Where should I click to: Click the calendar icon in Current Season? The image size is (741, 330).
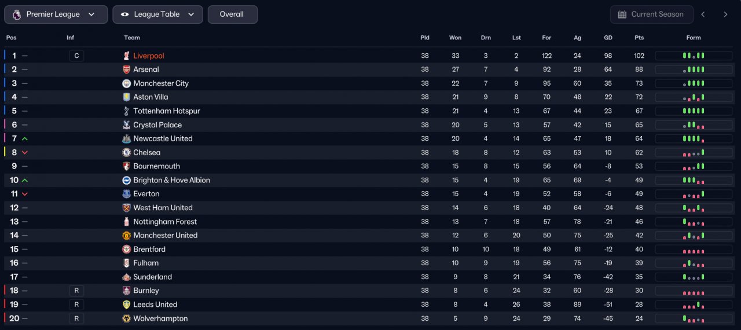[x=622, y=14]
